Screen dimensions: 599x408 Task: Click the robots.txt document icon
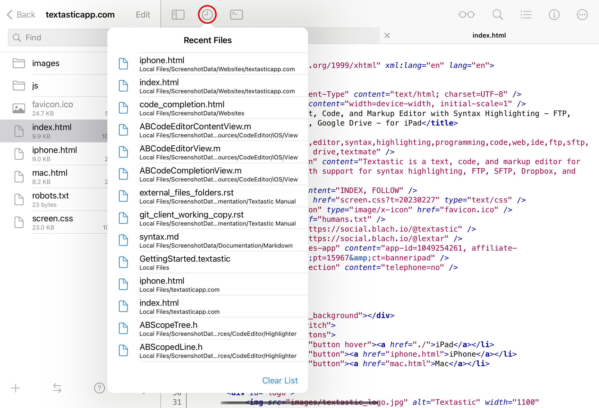point(19,200)
